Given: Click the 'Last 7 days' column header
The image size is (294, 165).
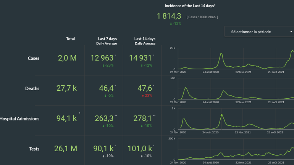Looking at the screenshot, I should (x=107, y=39).
